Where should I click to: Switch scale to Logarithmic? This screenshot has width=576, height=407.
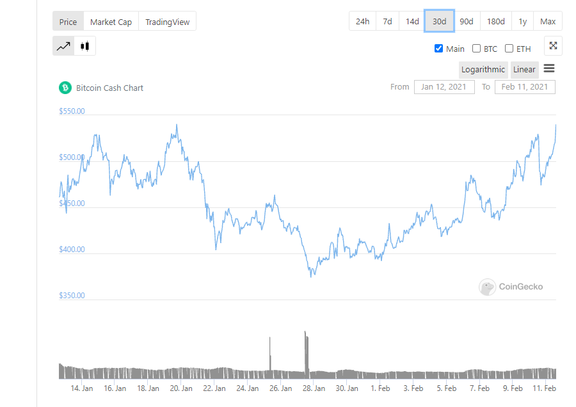pos(483,69)
